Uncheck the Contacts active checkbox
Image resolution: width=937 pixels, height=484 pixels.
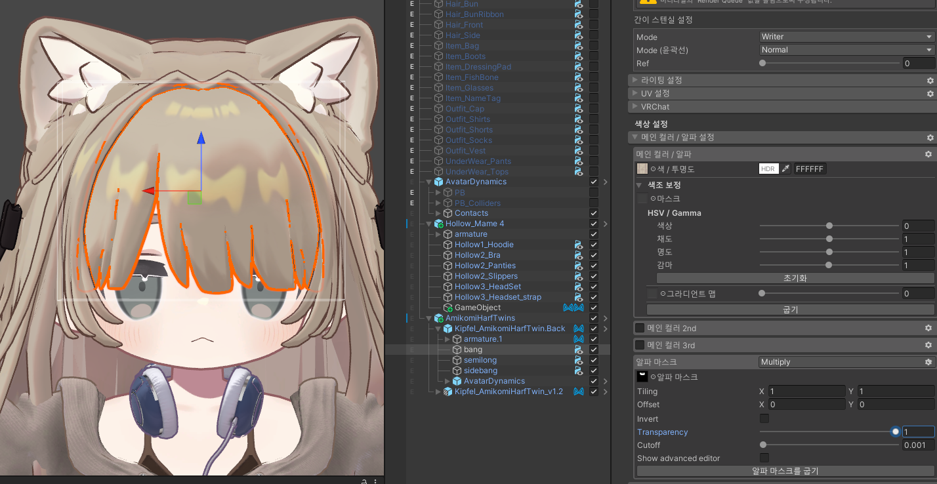pos(594,213)
